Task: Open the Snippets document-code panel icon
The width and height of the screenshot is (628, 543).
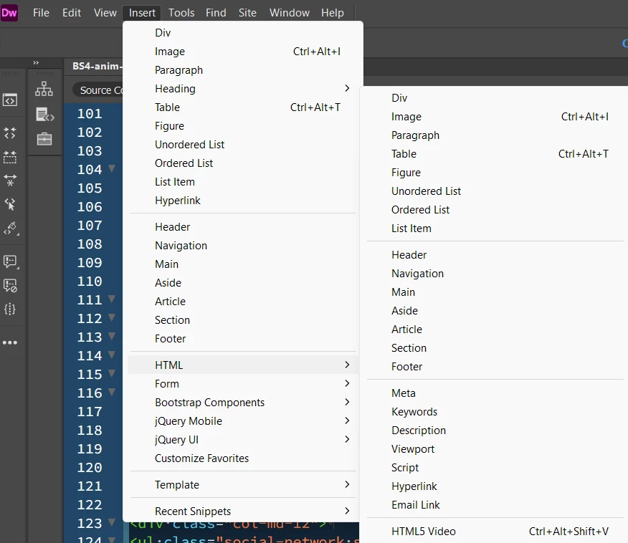Action: pos(44,115)
